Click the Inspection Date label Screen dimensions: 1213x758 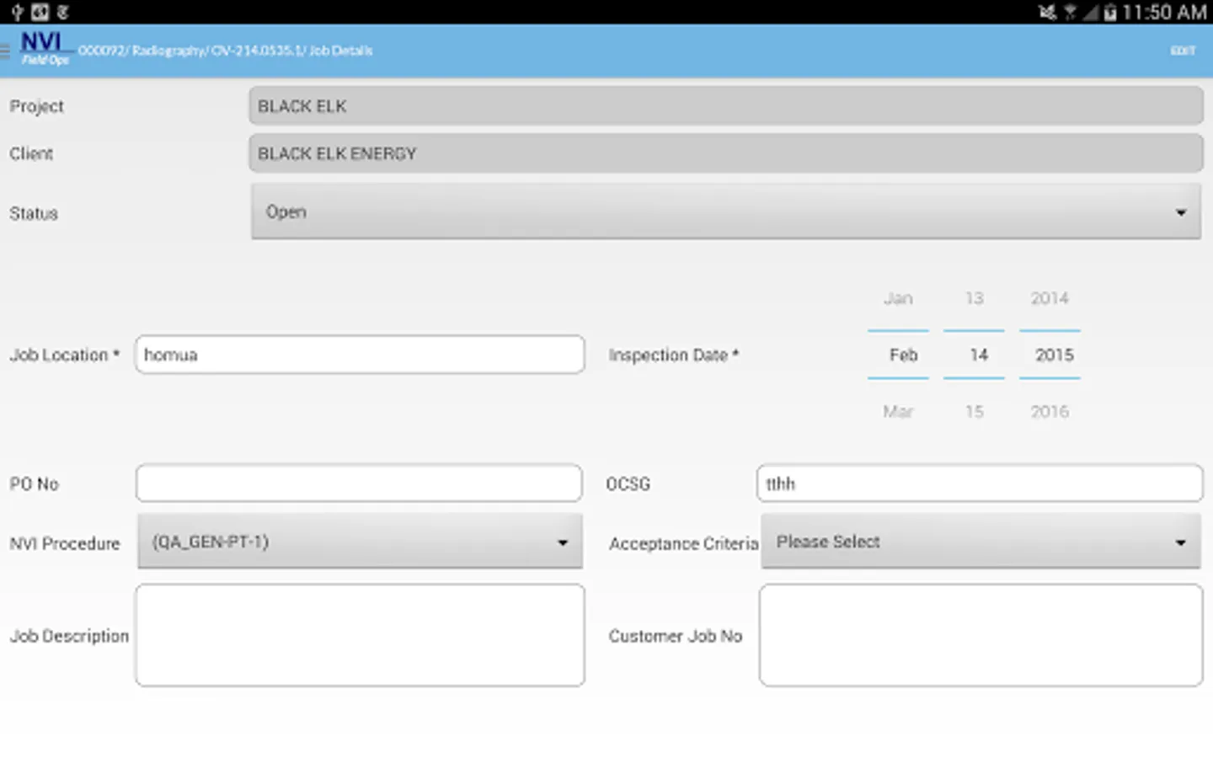click(x=674, y=355)
